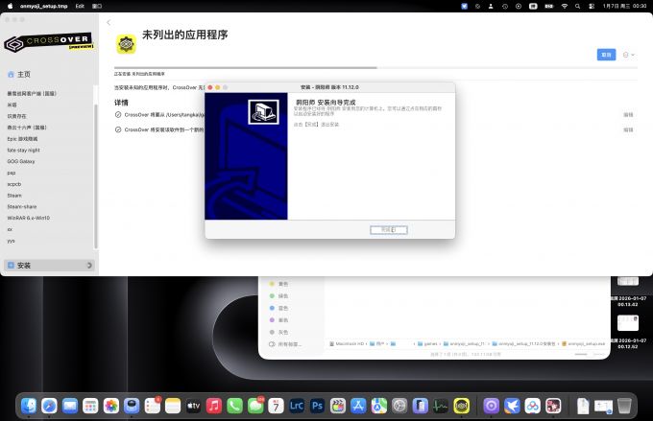Expand the chevron on the 安装 row

89,265
